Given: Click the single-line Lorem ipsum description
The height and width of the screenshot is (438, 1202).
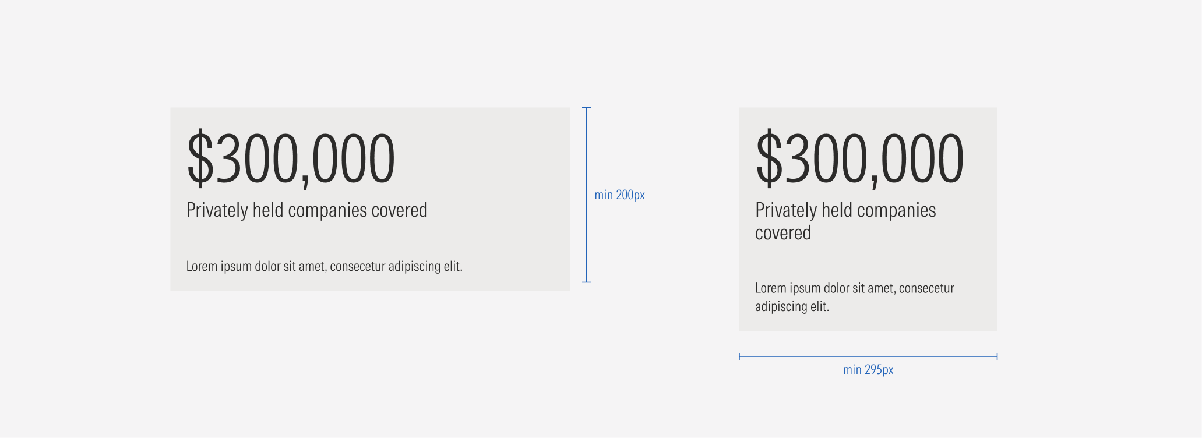Looking at the screenshot, I should tap(324, 266).
